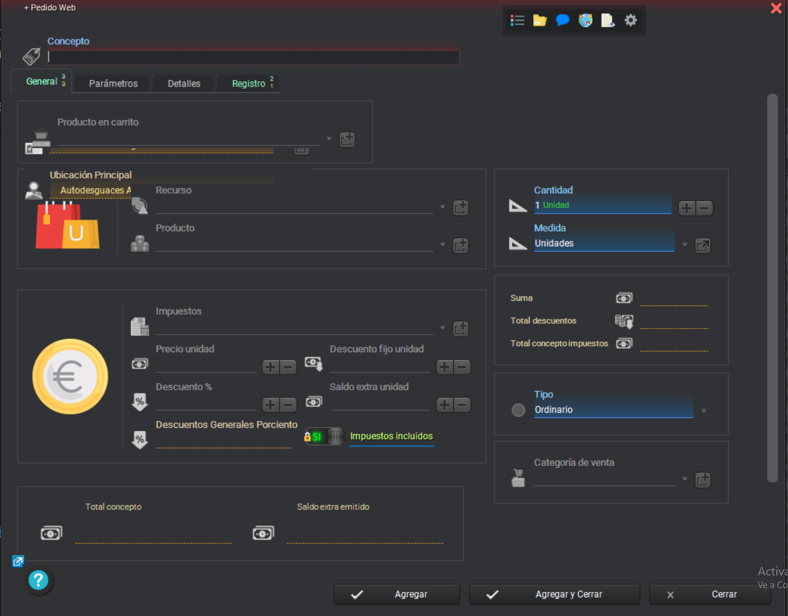Expand the Recurso dropdown
Image resolution: width=788 pixels, height=616 pixels.
coord(442,207)
